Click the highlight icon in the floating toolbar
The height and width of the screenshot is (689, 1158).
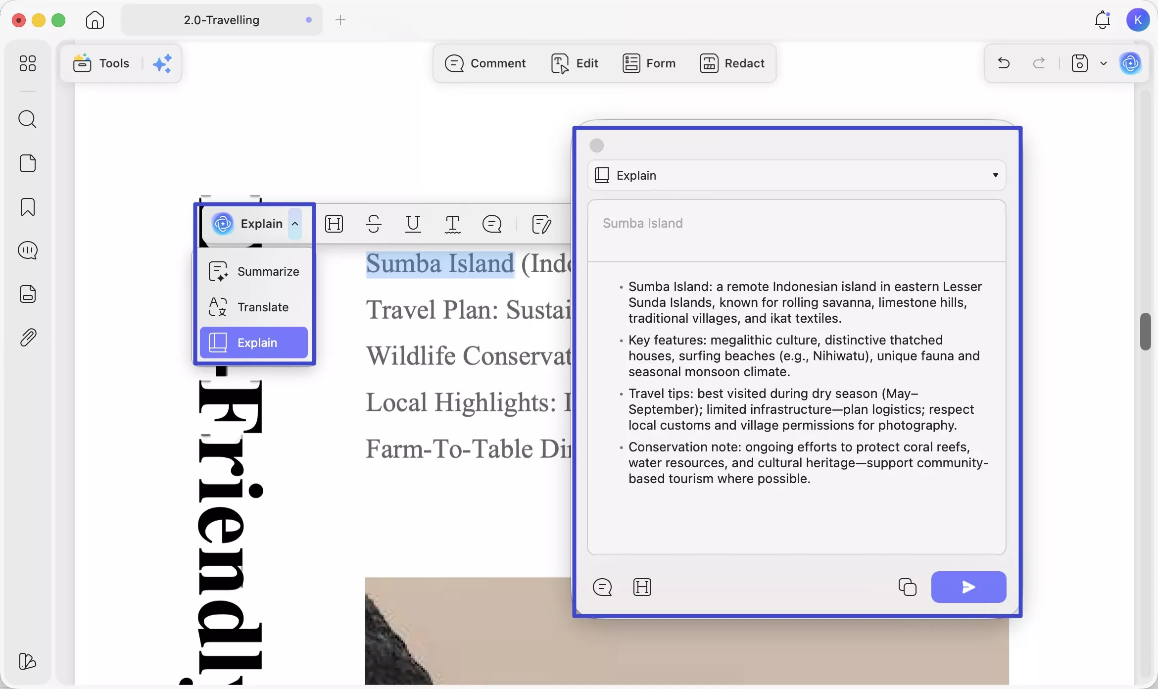coord(334,224)
